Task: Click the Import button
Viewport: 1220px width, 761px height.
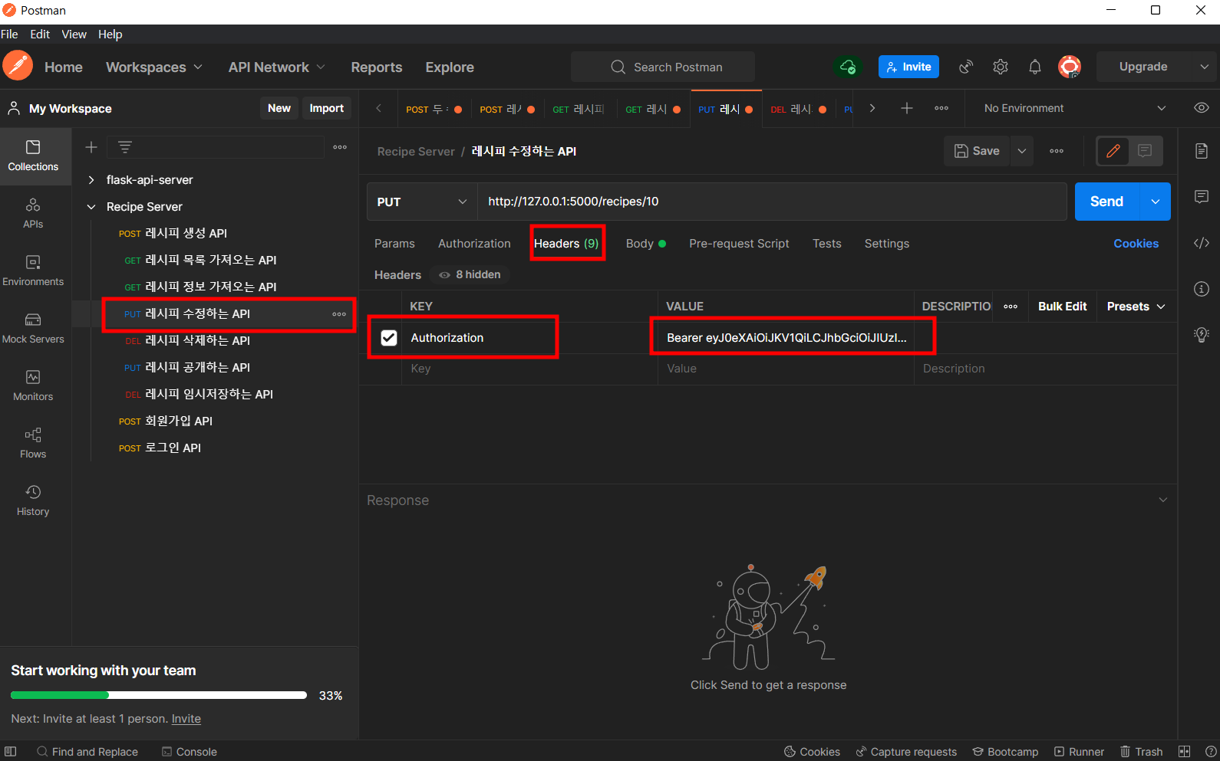Action: (327, 108)
